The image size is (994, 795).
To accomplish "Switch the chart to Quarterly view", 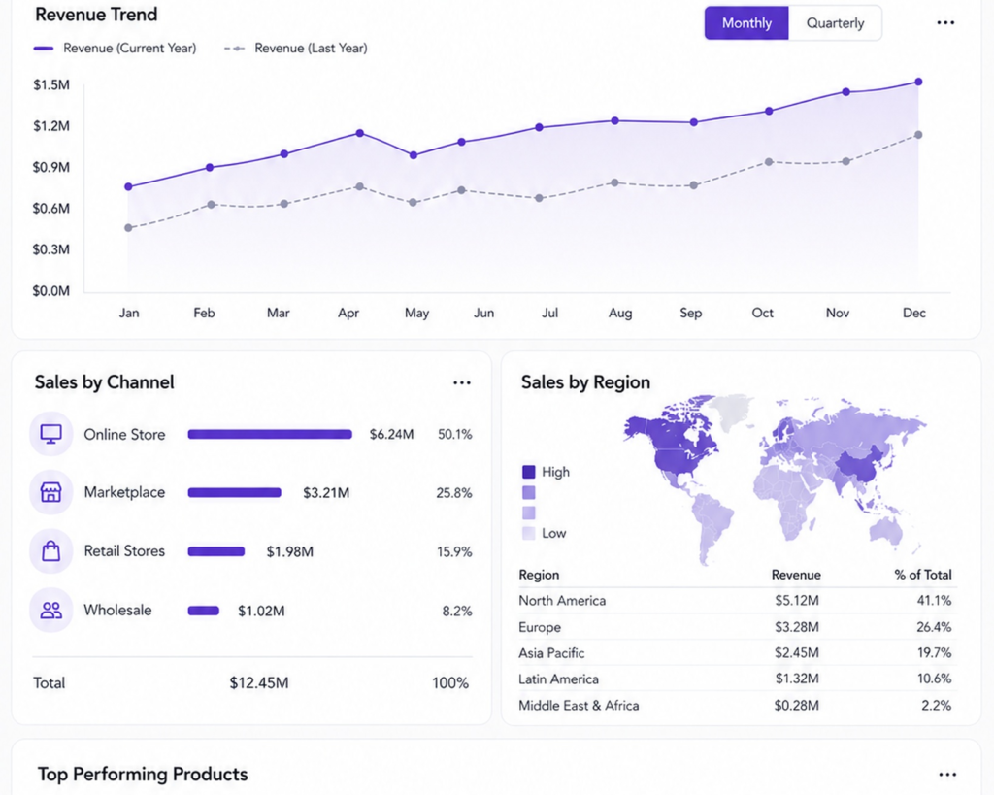I will [835, 23].
